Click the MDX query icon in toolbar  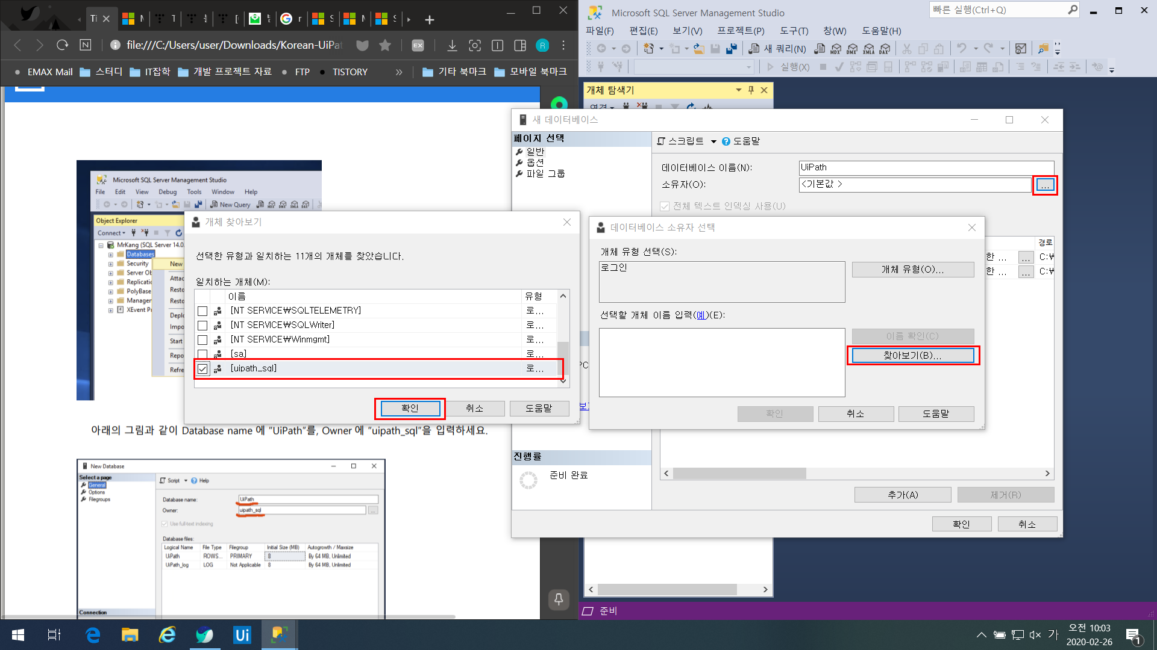(x=836, y=49)
